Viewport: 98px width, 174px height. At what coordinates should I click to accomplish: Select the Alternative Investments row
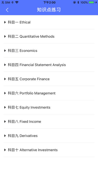(49, 150)
